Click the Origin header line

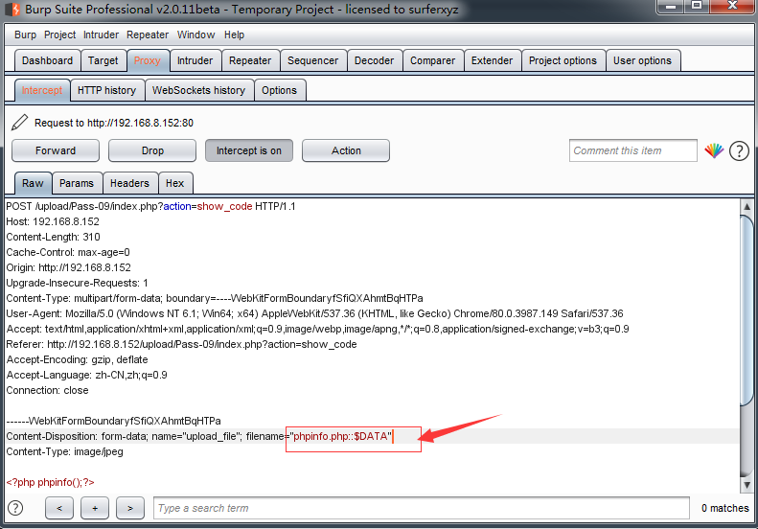coord(69,267)
